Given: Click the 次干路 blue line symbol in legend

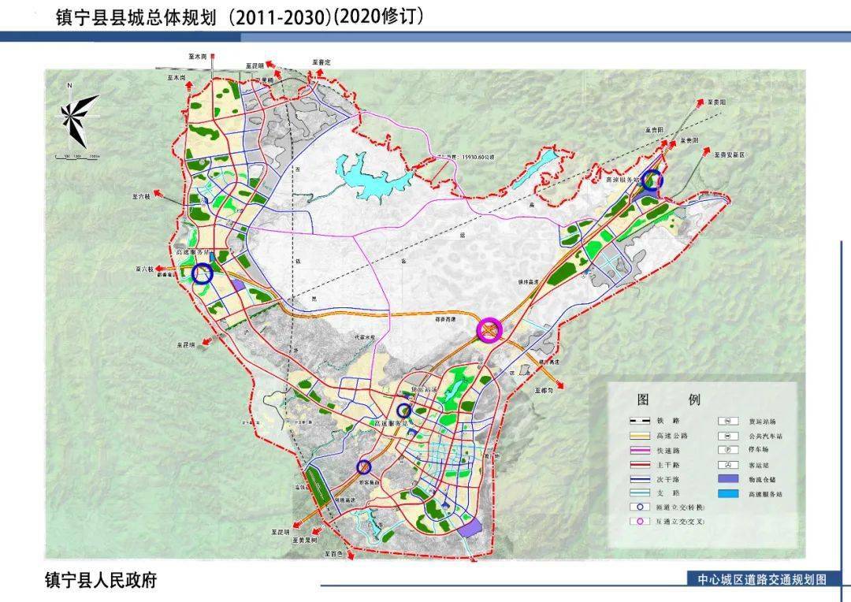Looking at the screenshot, I should (639, 479).
